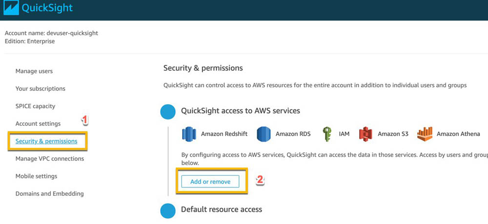Click the Amazon Redshift service icon
This screenshot has height=224, width=488.
click(x=189, y=134)
